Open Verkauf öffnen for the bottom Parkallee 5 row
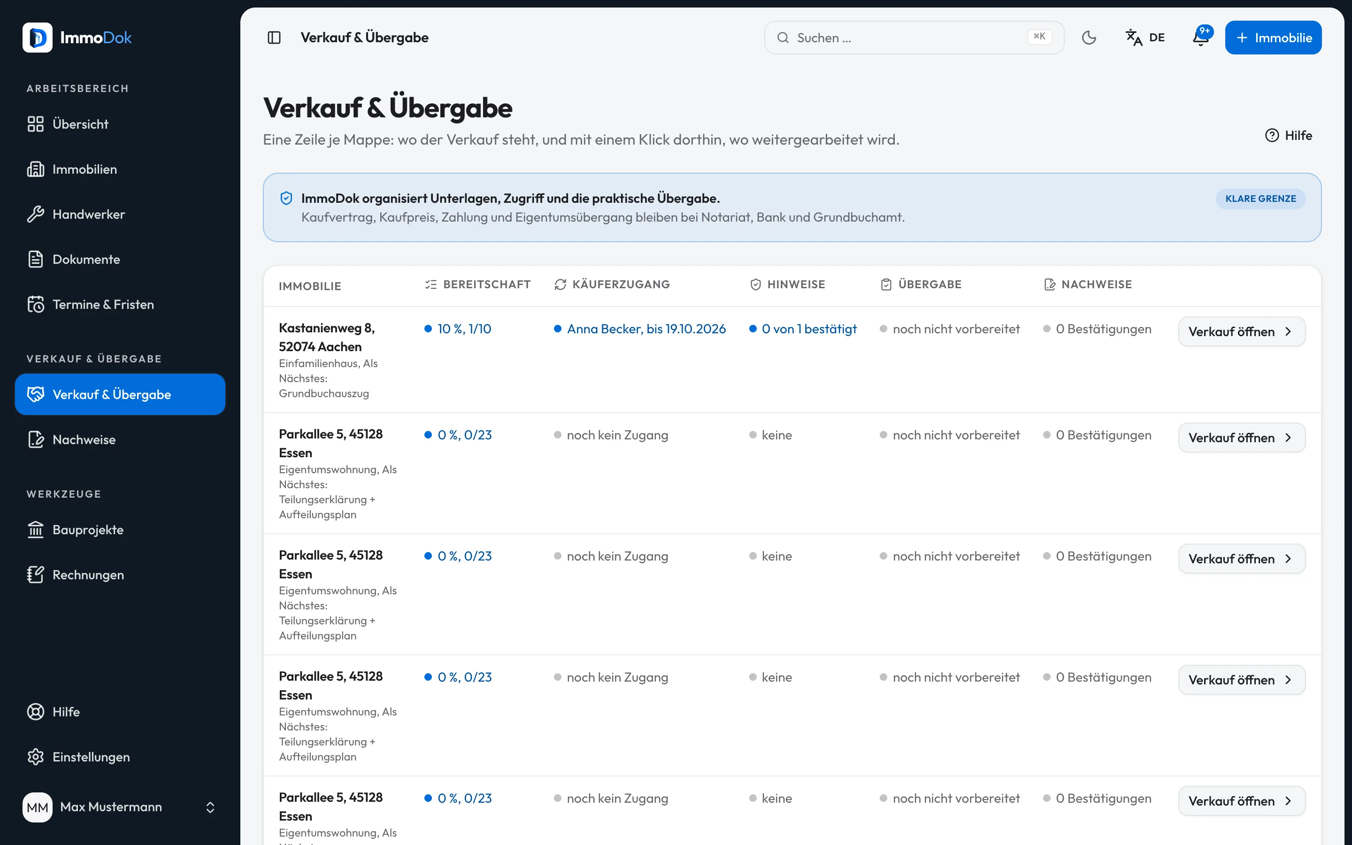 1241,801
